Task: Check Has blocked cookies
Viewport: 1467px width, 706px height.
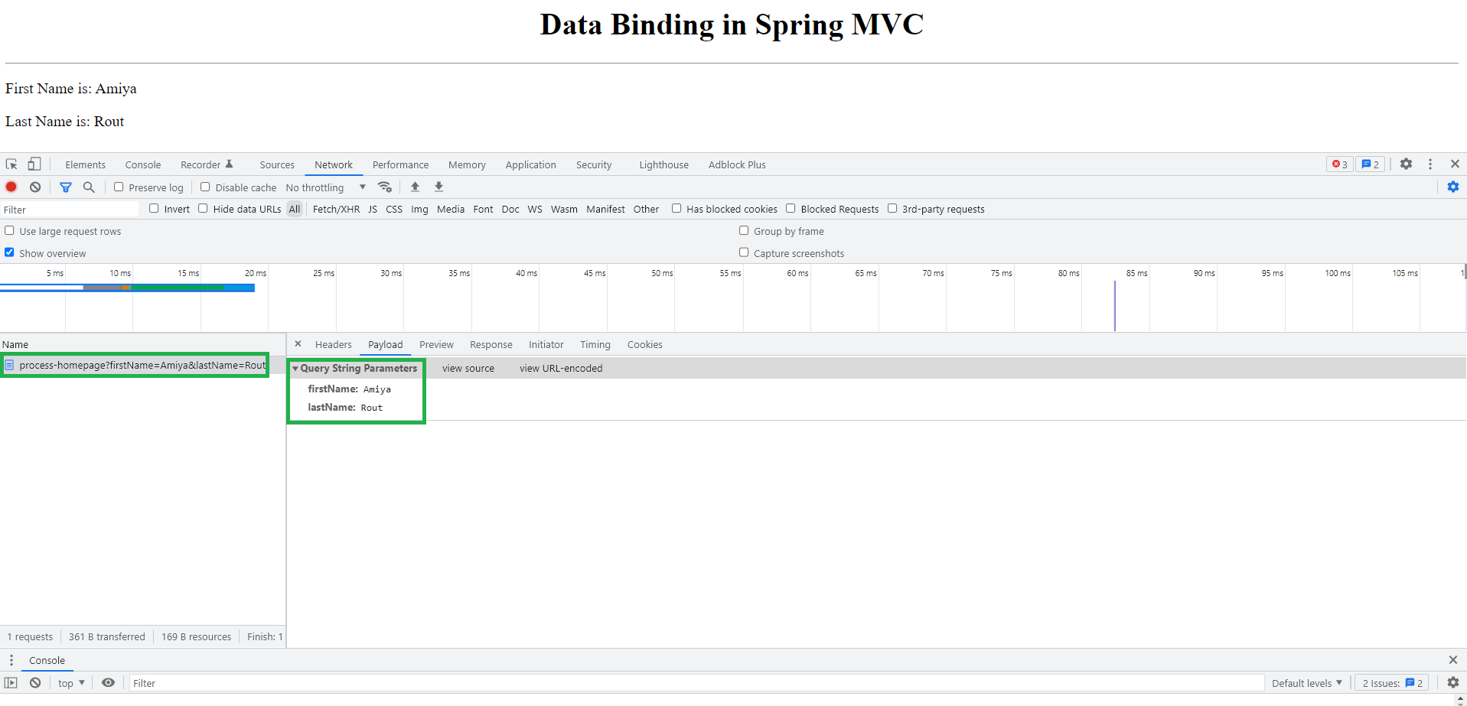Action: point(676,208)
